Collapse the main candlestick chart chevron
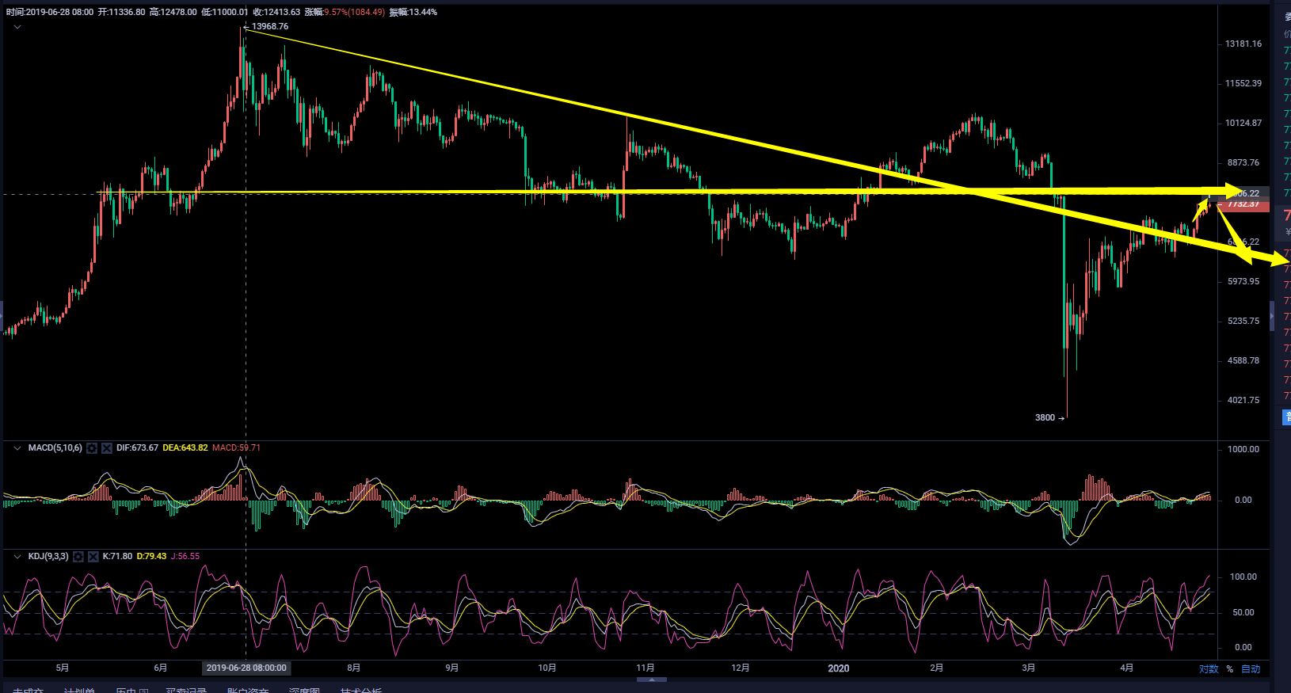Screen dimensions: 1291x693 (17, 27)
